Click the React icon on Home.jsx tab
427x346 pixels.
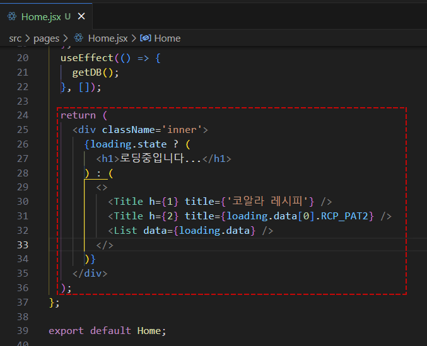(x=11, y=16)
